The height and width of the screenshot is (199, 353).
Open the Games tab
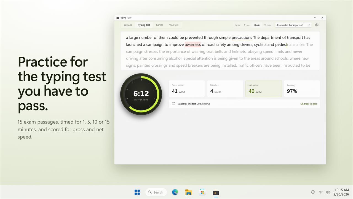pos(159,25)
